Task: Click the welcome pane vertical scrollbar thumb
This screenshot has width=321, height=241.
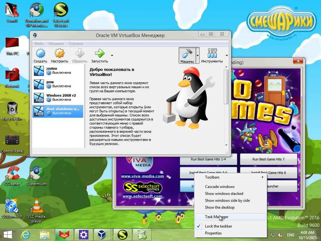Action: [226, 87]
